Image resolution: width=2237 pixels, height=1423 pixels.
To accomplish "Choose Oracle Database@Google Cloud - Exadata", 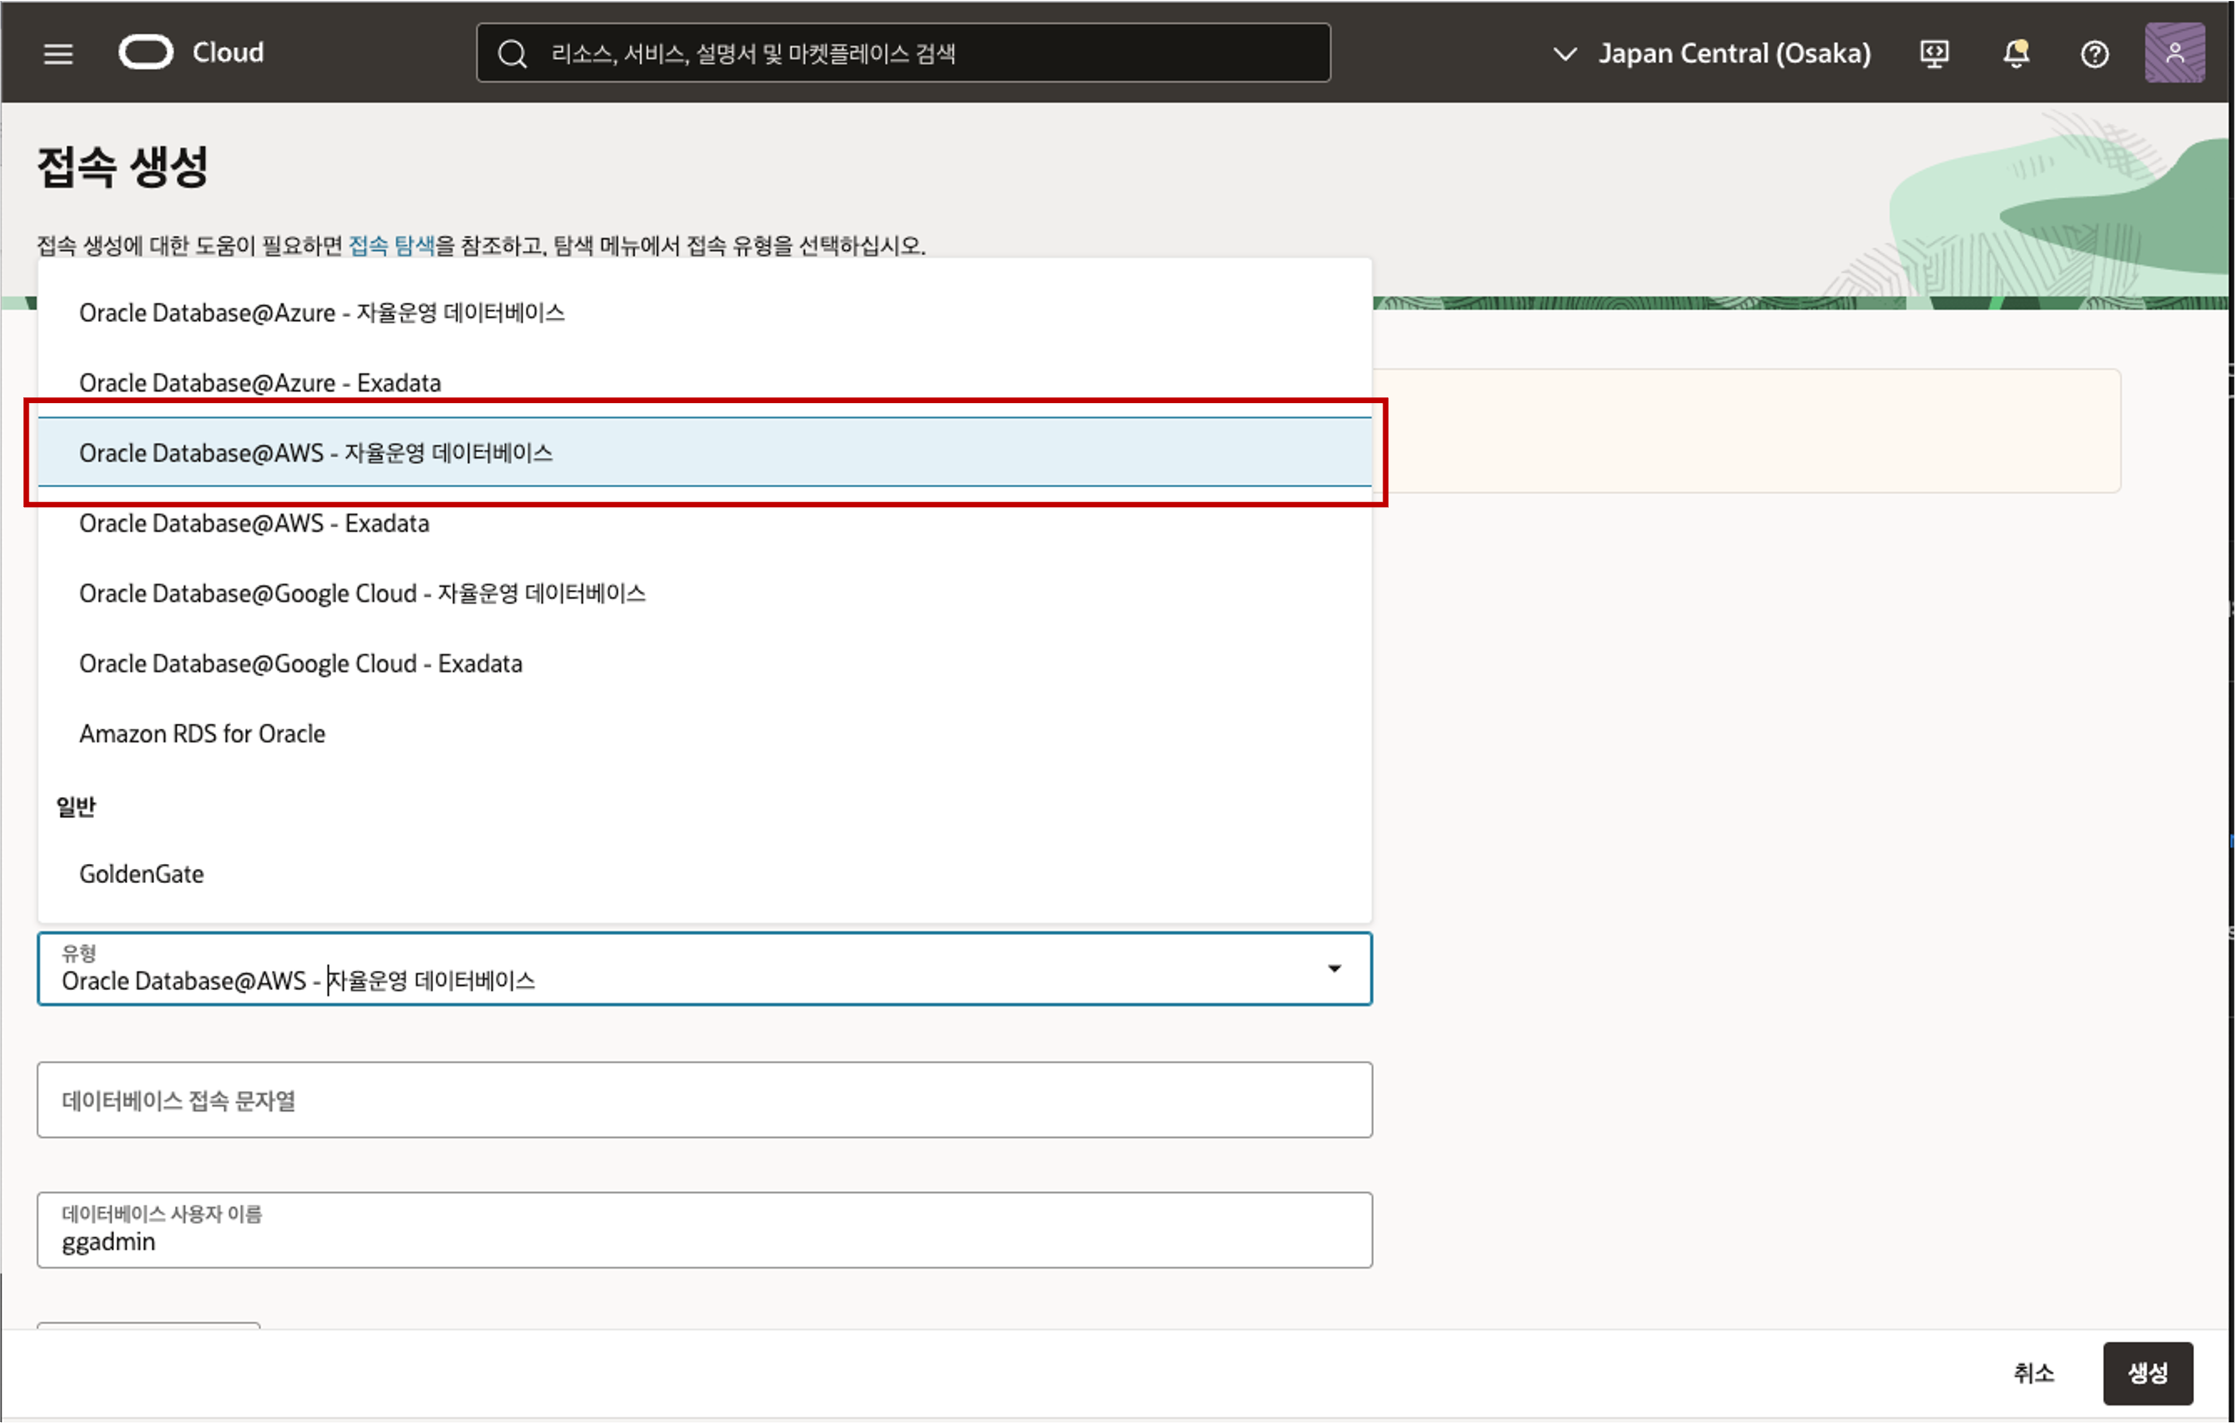I will click(x=300, y=663).
